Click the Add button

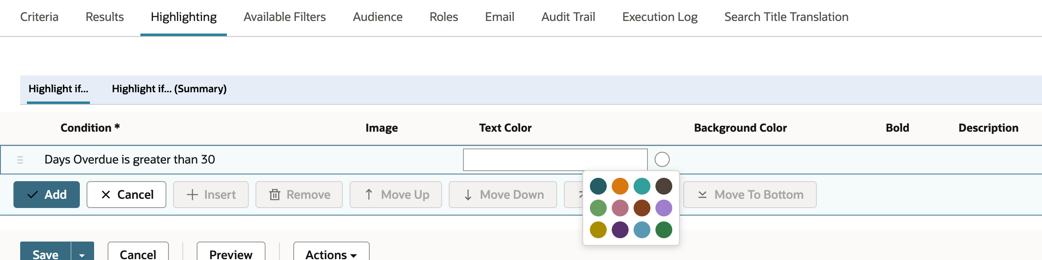tap(47, 195)
